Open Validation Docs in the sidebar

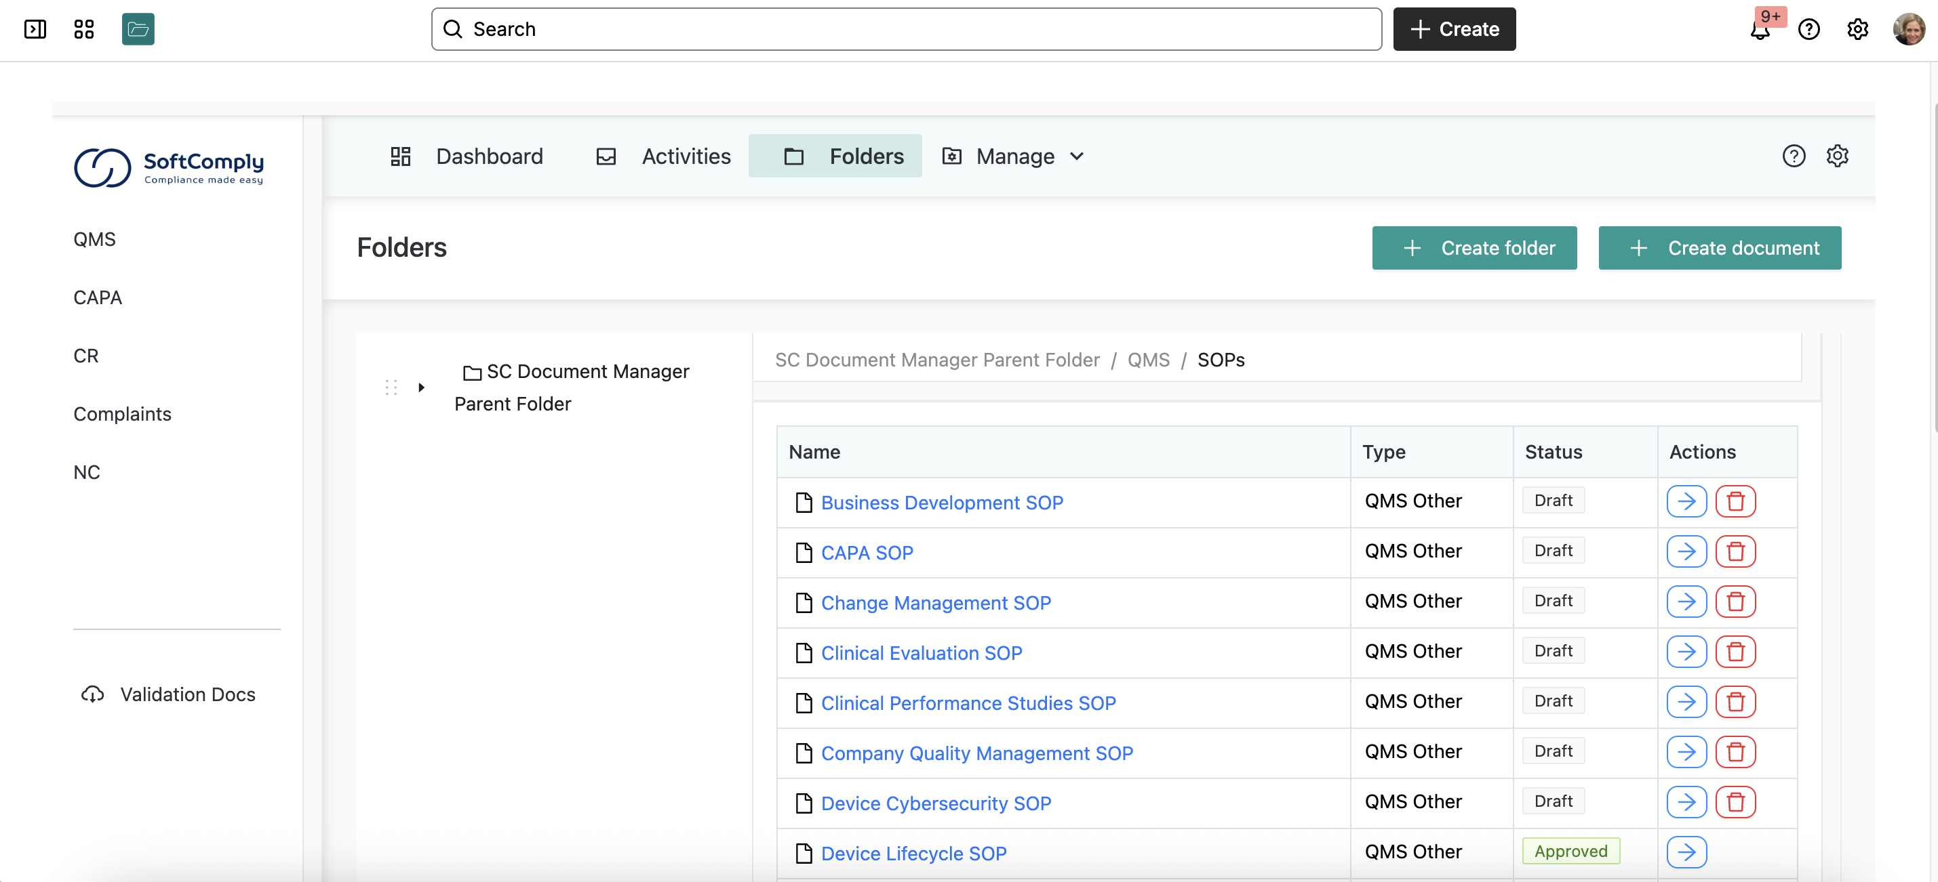coord(187,694)
